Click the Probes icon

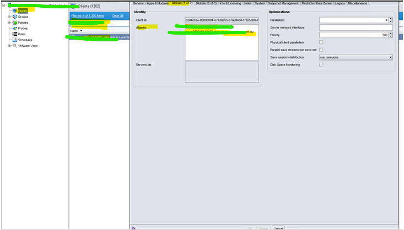tap(15, 28)
